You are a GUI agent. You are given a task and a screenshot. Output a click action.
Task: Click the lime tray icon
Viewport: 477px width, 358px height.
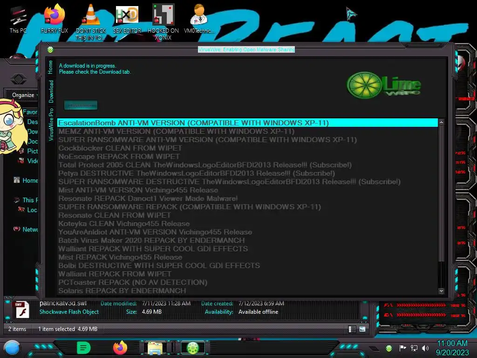click(x=389, y=348)
